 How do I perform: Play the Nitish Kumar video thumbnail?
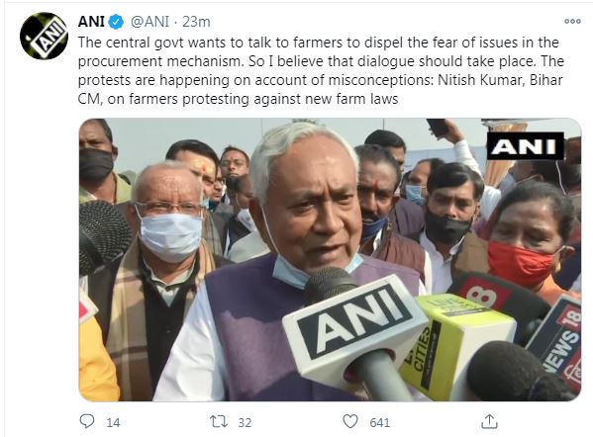[x=330, y=259]
